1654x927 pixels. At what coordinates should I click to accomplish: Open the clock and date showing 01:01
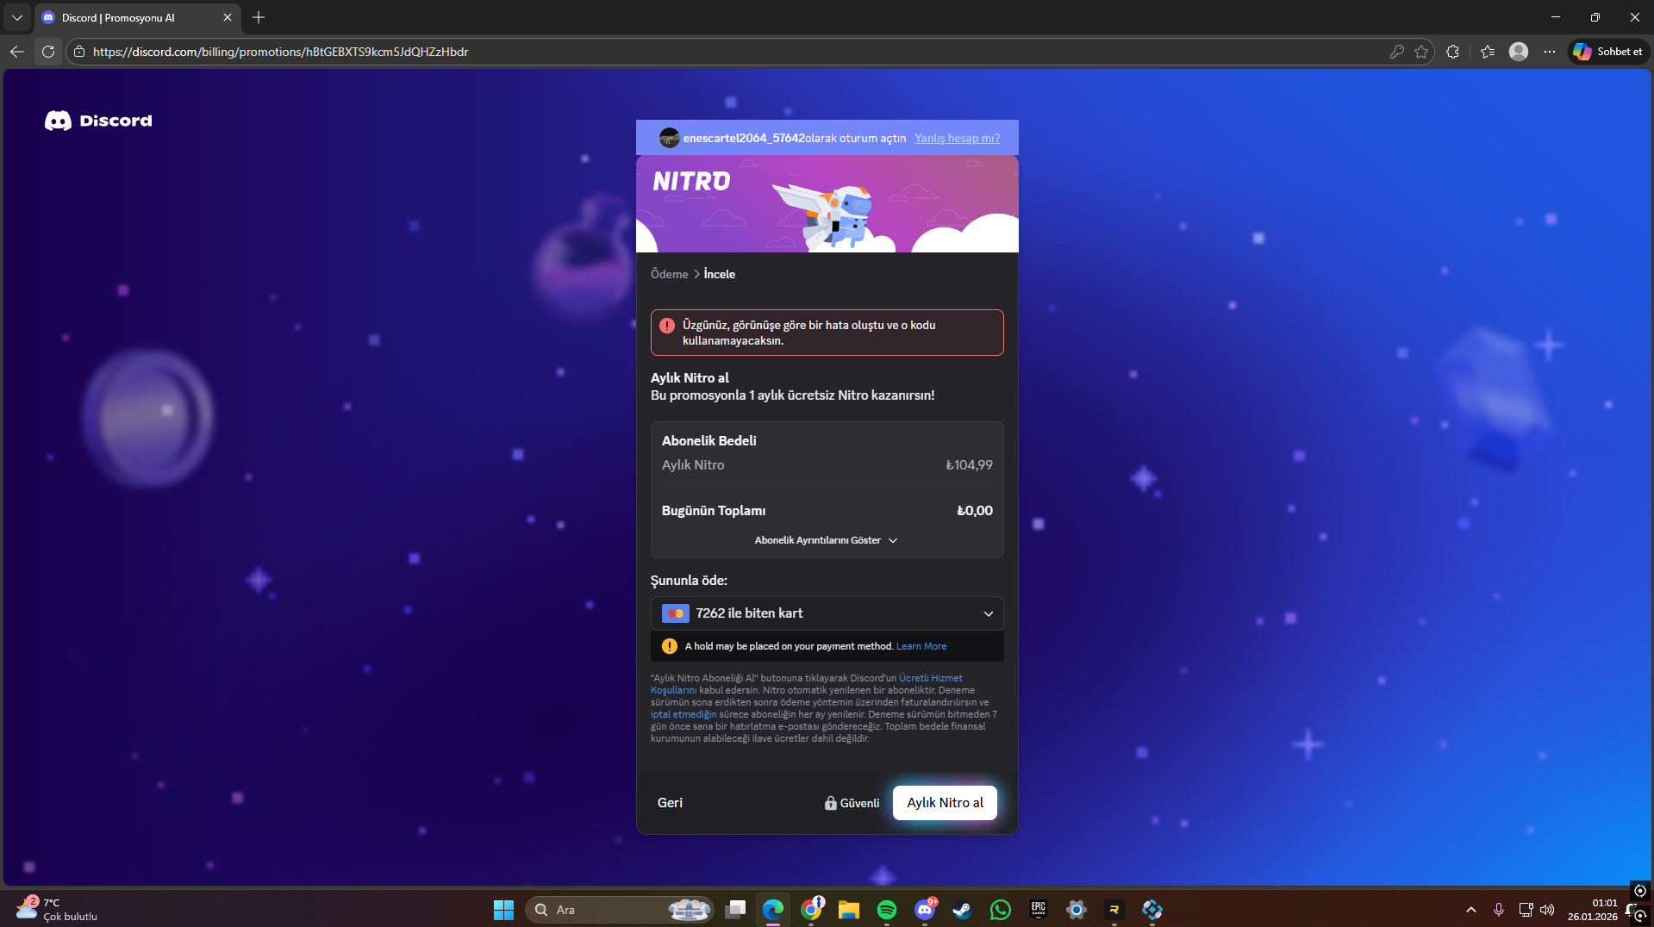(x=1593, y=910)
